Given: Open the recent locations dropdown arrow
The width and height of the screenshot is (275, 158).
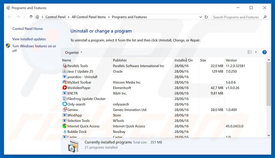Looking at the screenshot, I should coord(25,17).
